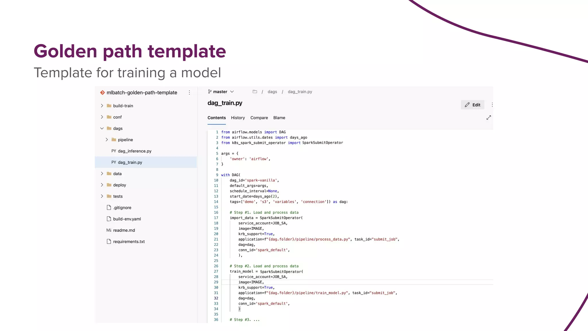Click the .gitignore file icon
This screenshot has width=588, height=331.
(109, 207)
